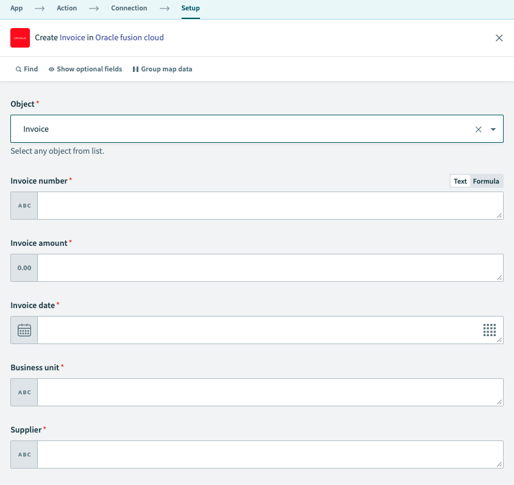This screenshot has width=514, height=485.
Task: Open the Object selection dropdown arrow
Action: coord(493,129)
